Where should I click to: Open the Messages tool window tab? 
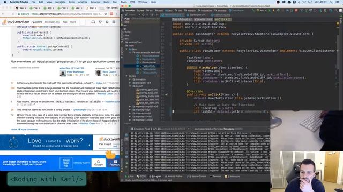click(233, 177)
